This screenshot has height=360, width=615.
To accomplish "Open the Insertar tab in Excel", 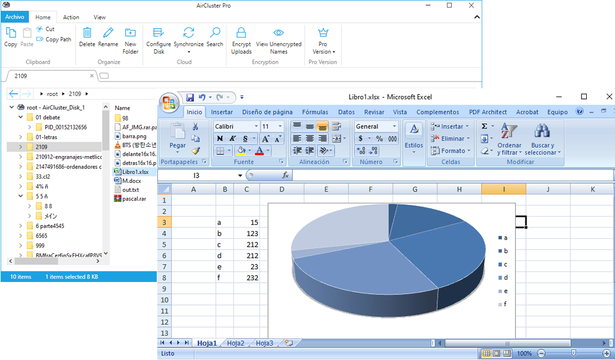I will pyautogui.click(x=222, y=112).
